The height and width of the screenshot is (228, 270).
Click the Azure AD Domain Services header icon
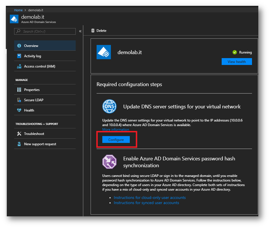click(x=14, y=19)
